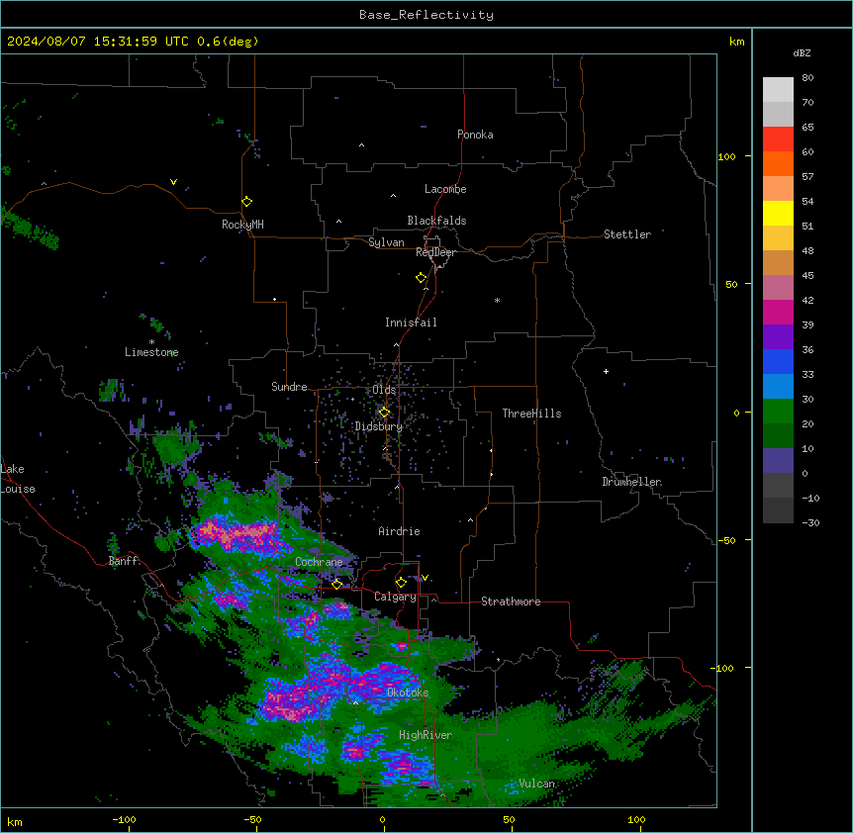Viewport: 853px width, 833px height.
Task: Click the yellow diamond marker above RockyMH
Action: click(x=247, y=202)
